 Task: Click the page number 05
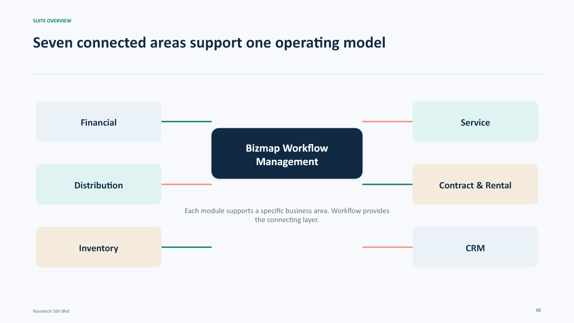pyautogui.click(x=539, y=310)
